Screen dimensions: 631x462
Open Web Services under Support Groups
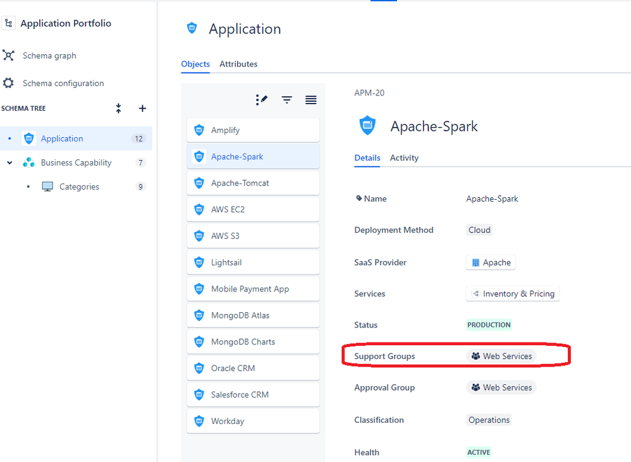(x=501, y=356)
